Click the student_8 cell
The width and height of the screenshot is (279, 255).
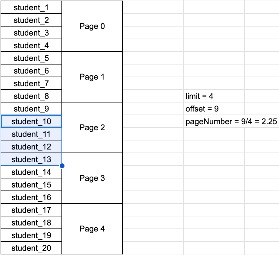coord(31,96)
